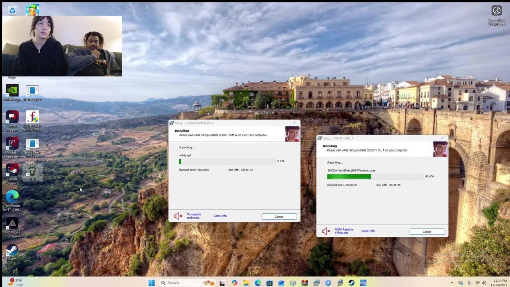Open the Windows Start menu
Screen dimensions: 510x287
pos(151,283)
